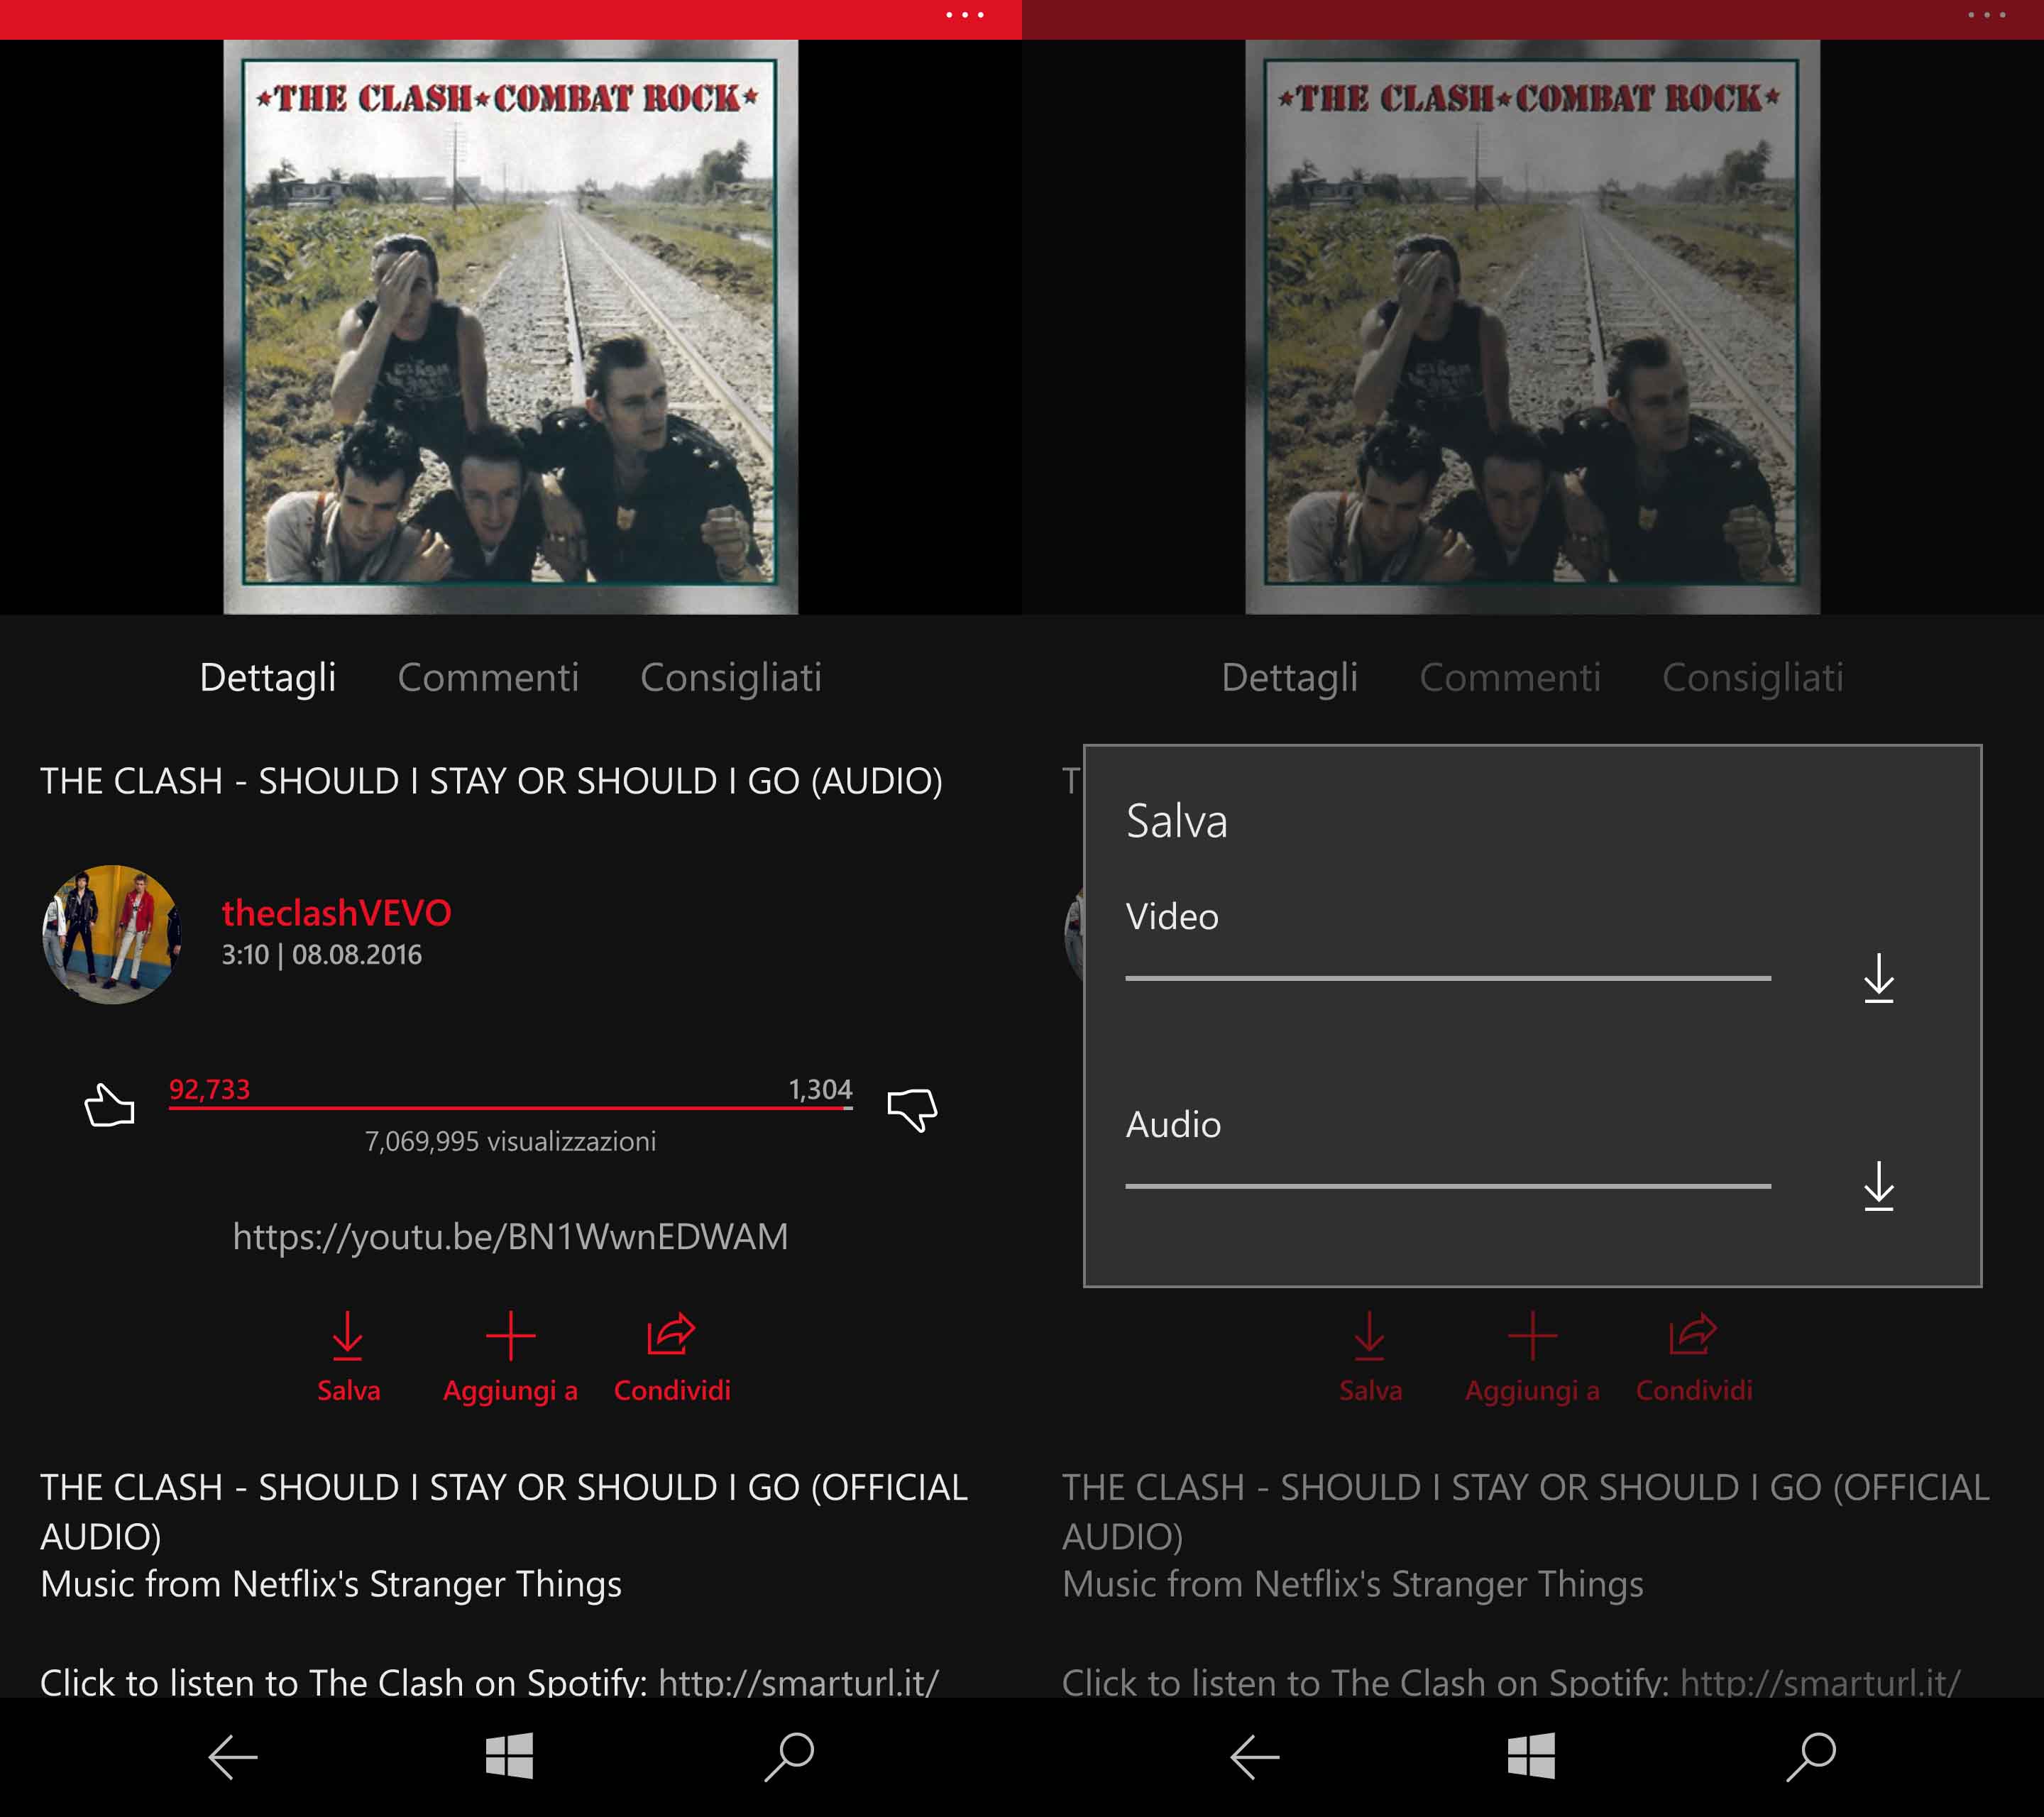Select the video title above the channel

(x=491, y=781)
